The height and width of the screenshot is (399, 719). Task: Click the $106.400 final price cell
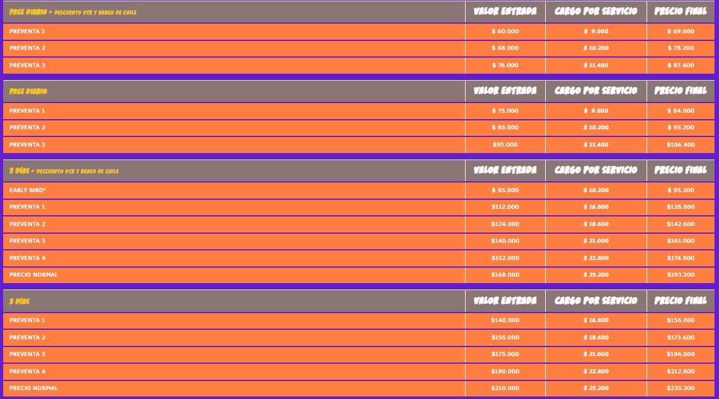[681, 145]
